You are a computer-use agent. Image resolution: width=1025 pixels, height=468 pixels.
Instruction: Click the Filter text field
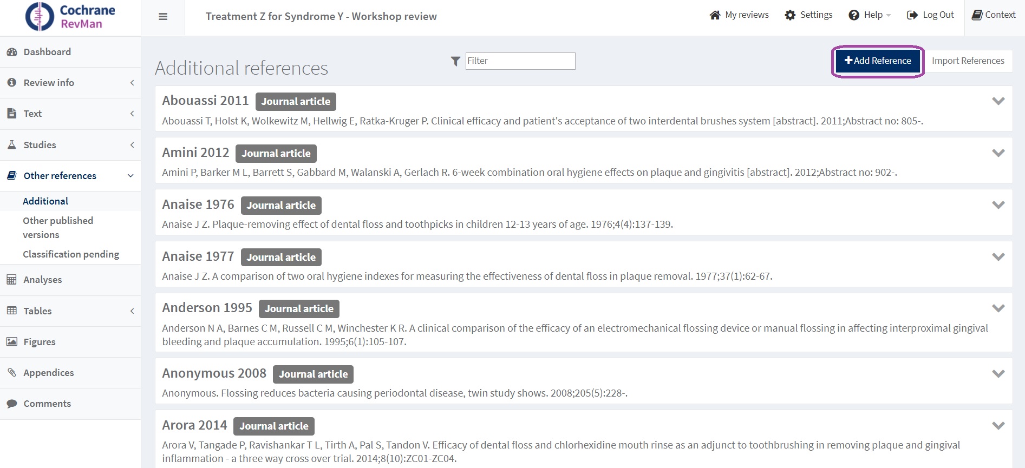click(x=520, y=61)
